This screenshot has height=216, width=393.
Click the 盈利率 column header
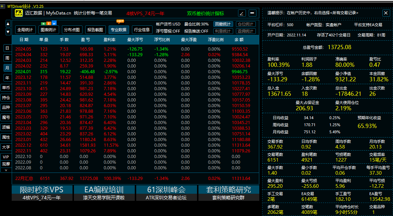pyautogui.click(x=110, y=40)
